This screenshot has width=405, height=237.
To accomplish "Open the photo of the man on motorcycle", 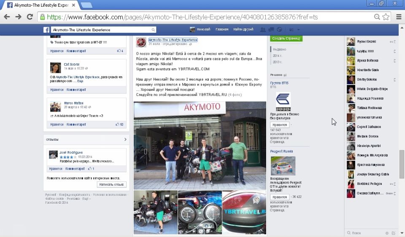I will pyautogui.click(x=156, y=212).
